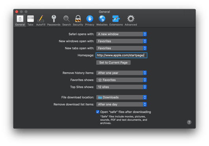This screenshot has height=146, width=209.
Task: Click Set to Current Page button
Action: pyautogui.click(x=113, y=62)
